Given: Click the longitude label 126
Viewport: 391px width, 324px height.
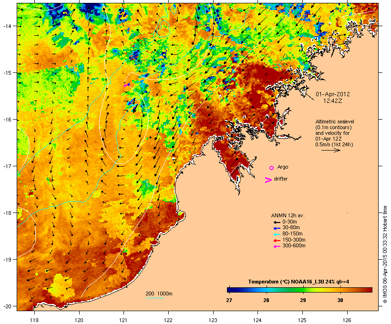Looking at the screenshot, I should click(x=347, y=320).
